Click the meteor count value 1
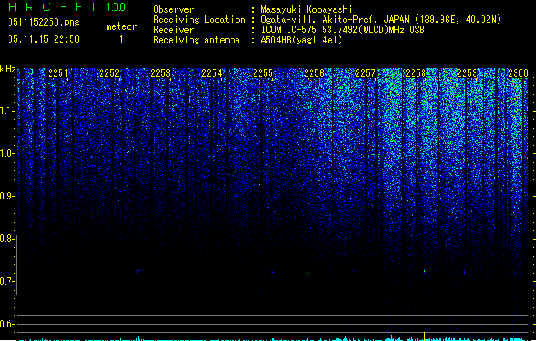This screenshot has height=341, width=537. tap(121, 39)
